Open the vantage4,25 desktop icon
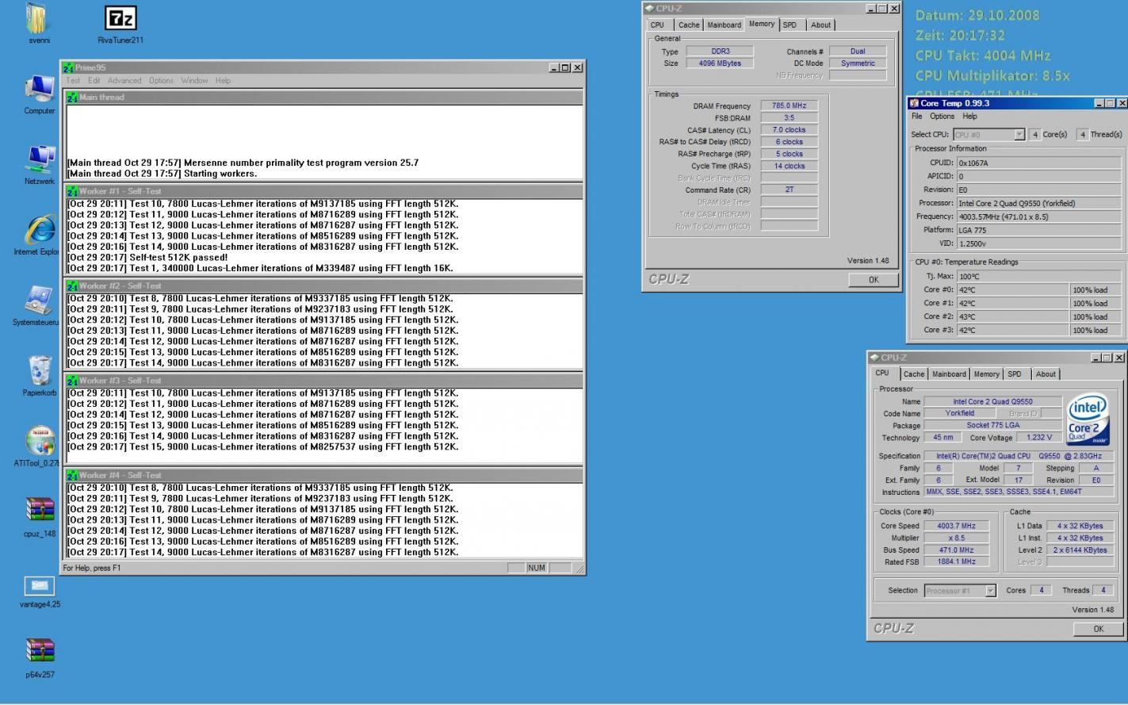This screenshot has height=705, width=1128. [x=39, y=586]
